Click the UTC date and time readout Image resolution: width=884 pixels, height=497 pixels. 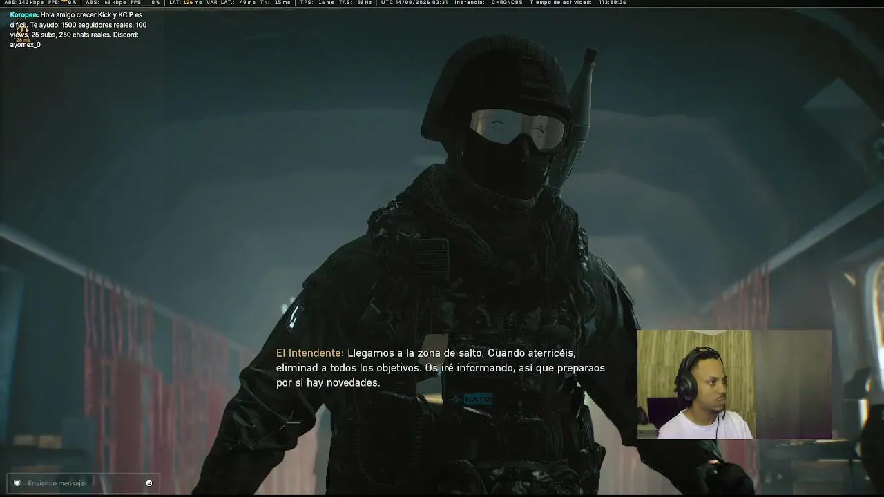coord(414,3)
